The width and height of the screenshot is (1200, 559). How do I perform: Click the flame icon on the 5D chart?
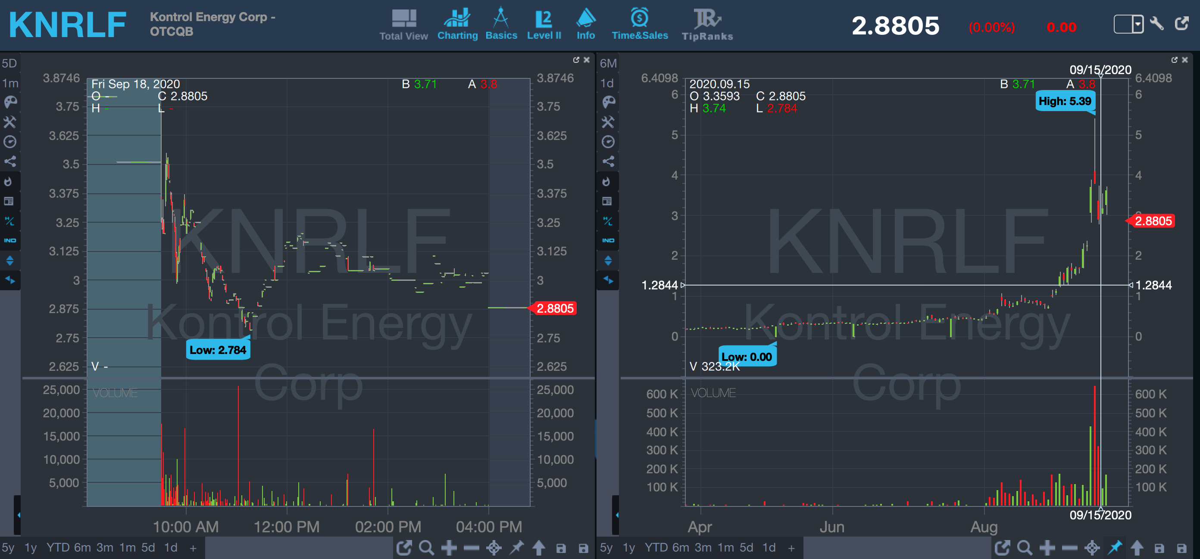(8, 181)
